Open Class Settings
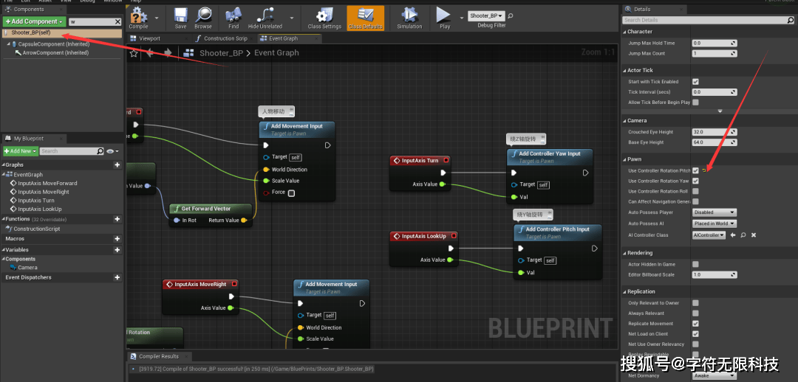 [324, 18]
